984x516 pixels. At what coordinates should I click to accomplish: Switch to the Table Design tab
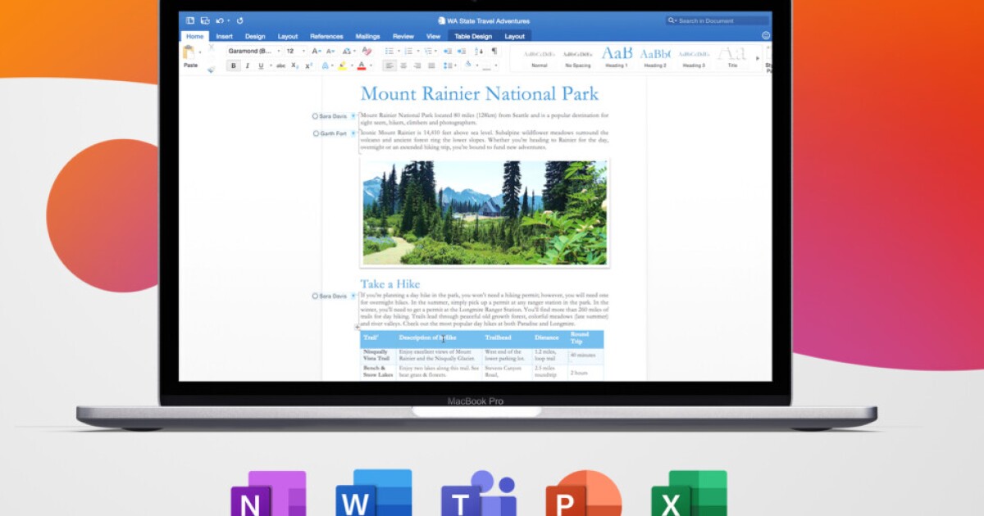473,36
